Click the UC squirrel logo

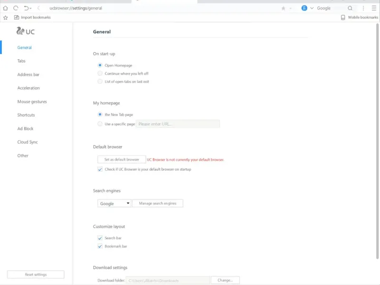pos(26,31)
